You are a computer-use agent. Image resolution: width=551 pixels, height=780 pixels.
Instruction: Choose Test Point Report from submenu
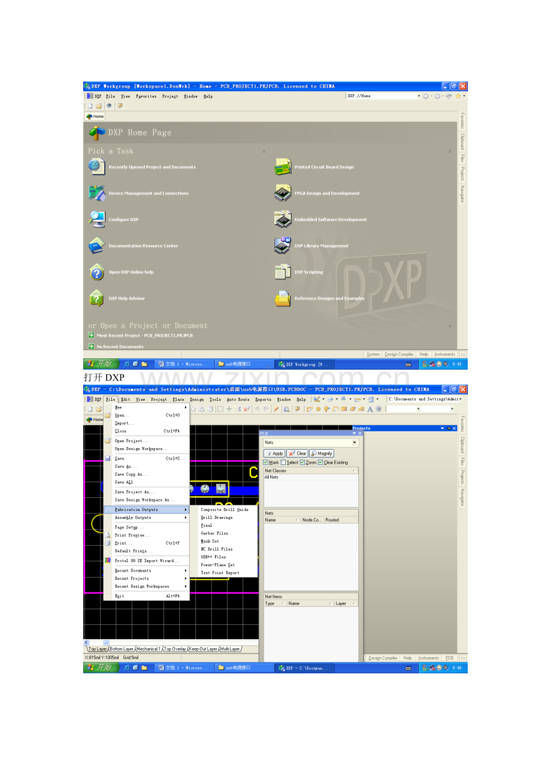220,573
